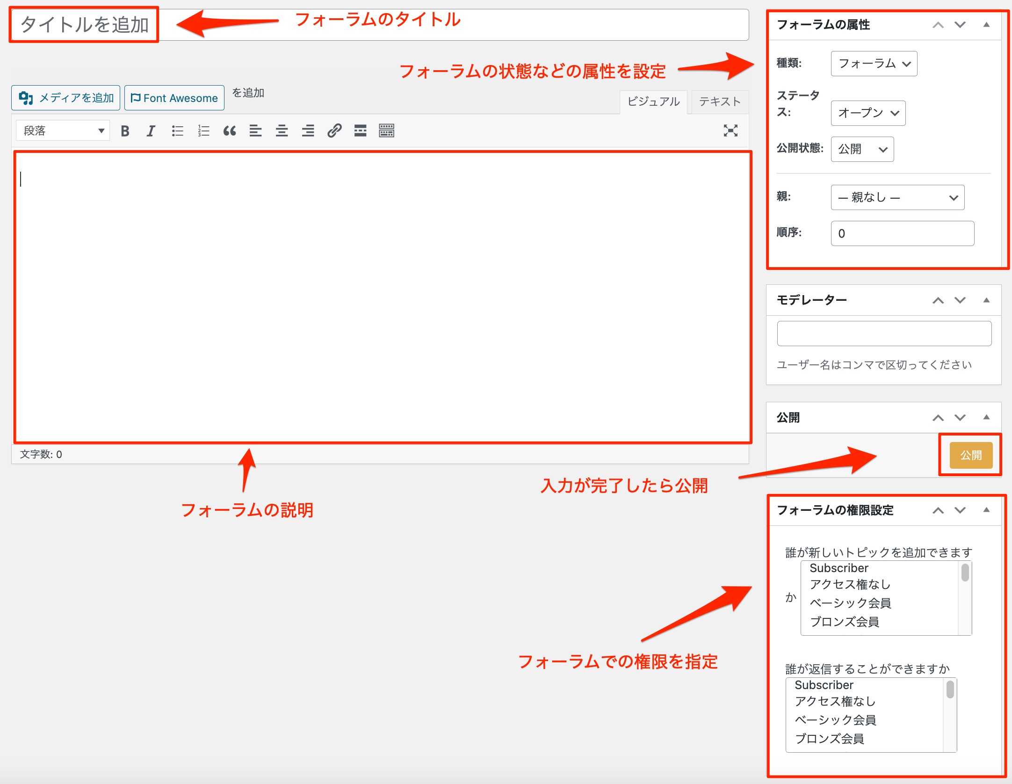
Task: Enable distraction-free fullscreen editor mode
Action: coord(730,131)
